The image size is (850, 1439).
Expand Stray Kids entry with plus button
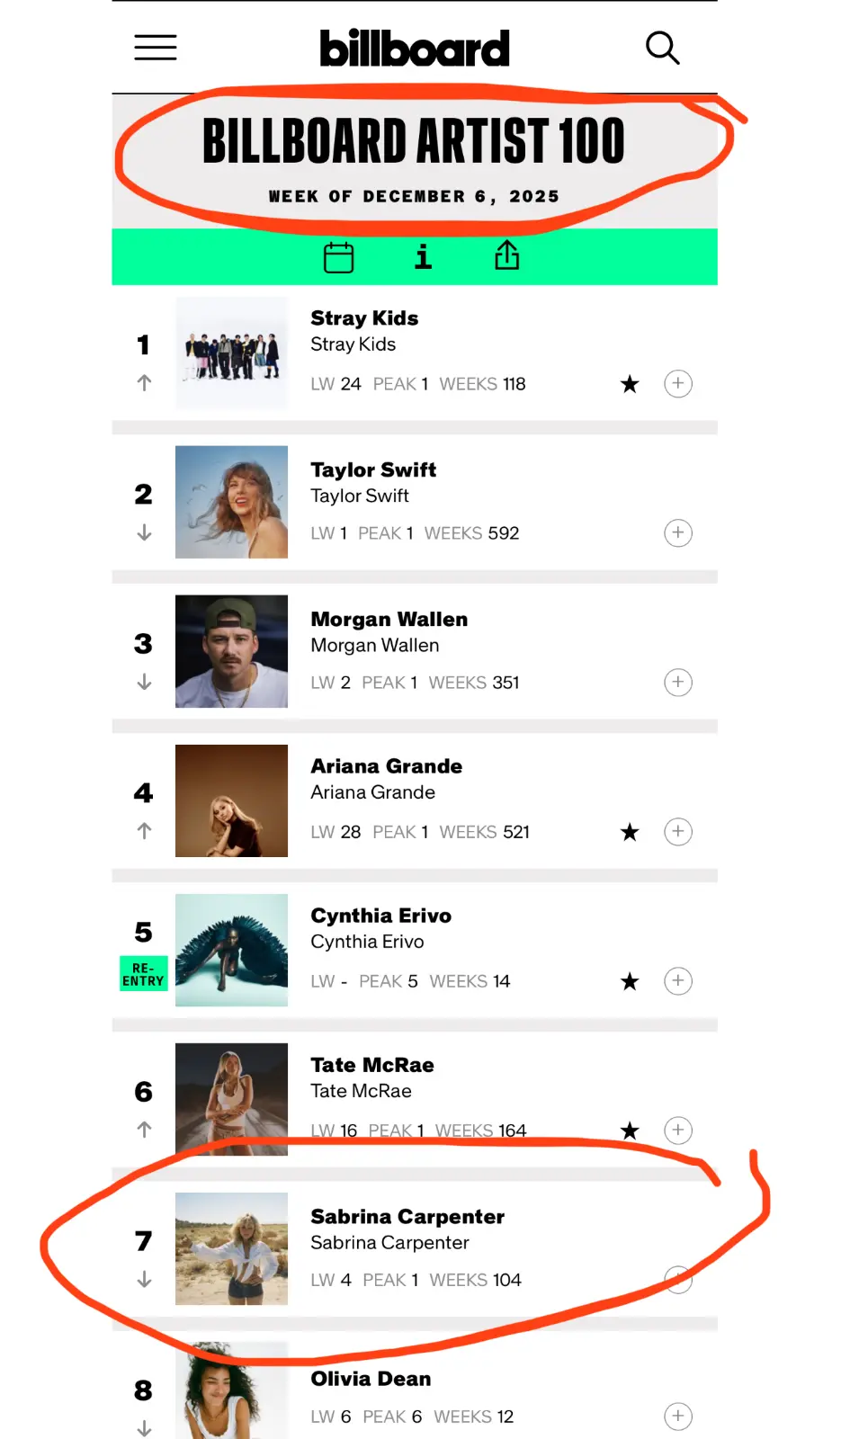click(x=678, y=384)
